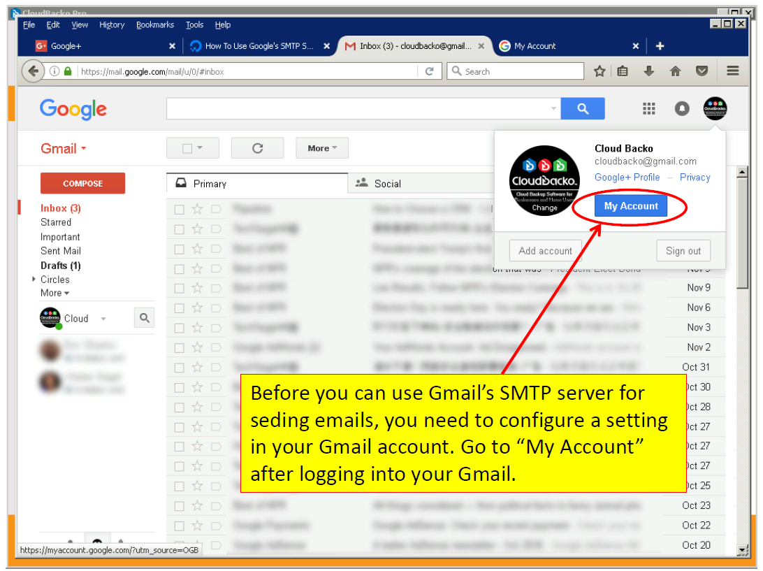The height and width of the screenshot is (571, 763).
Task: Open the Help menu
Action: 223,25
